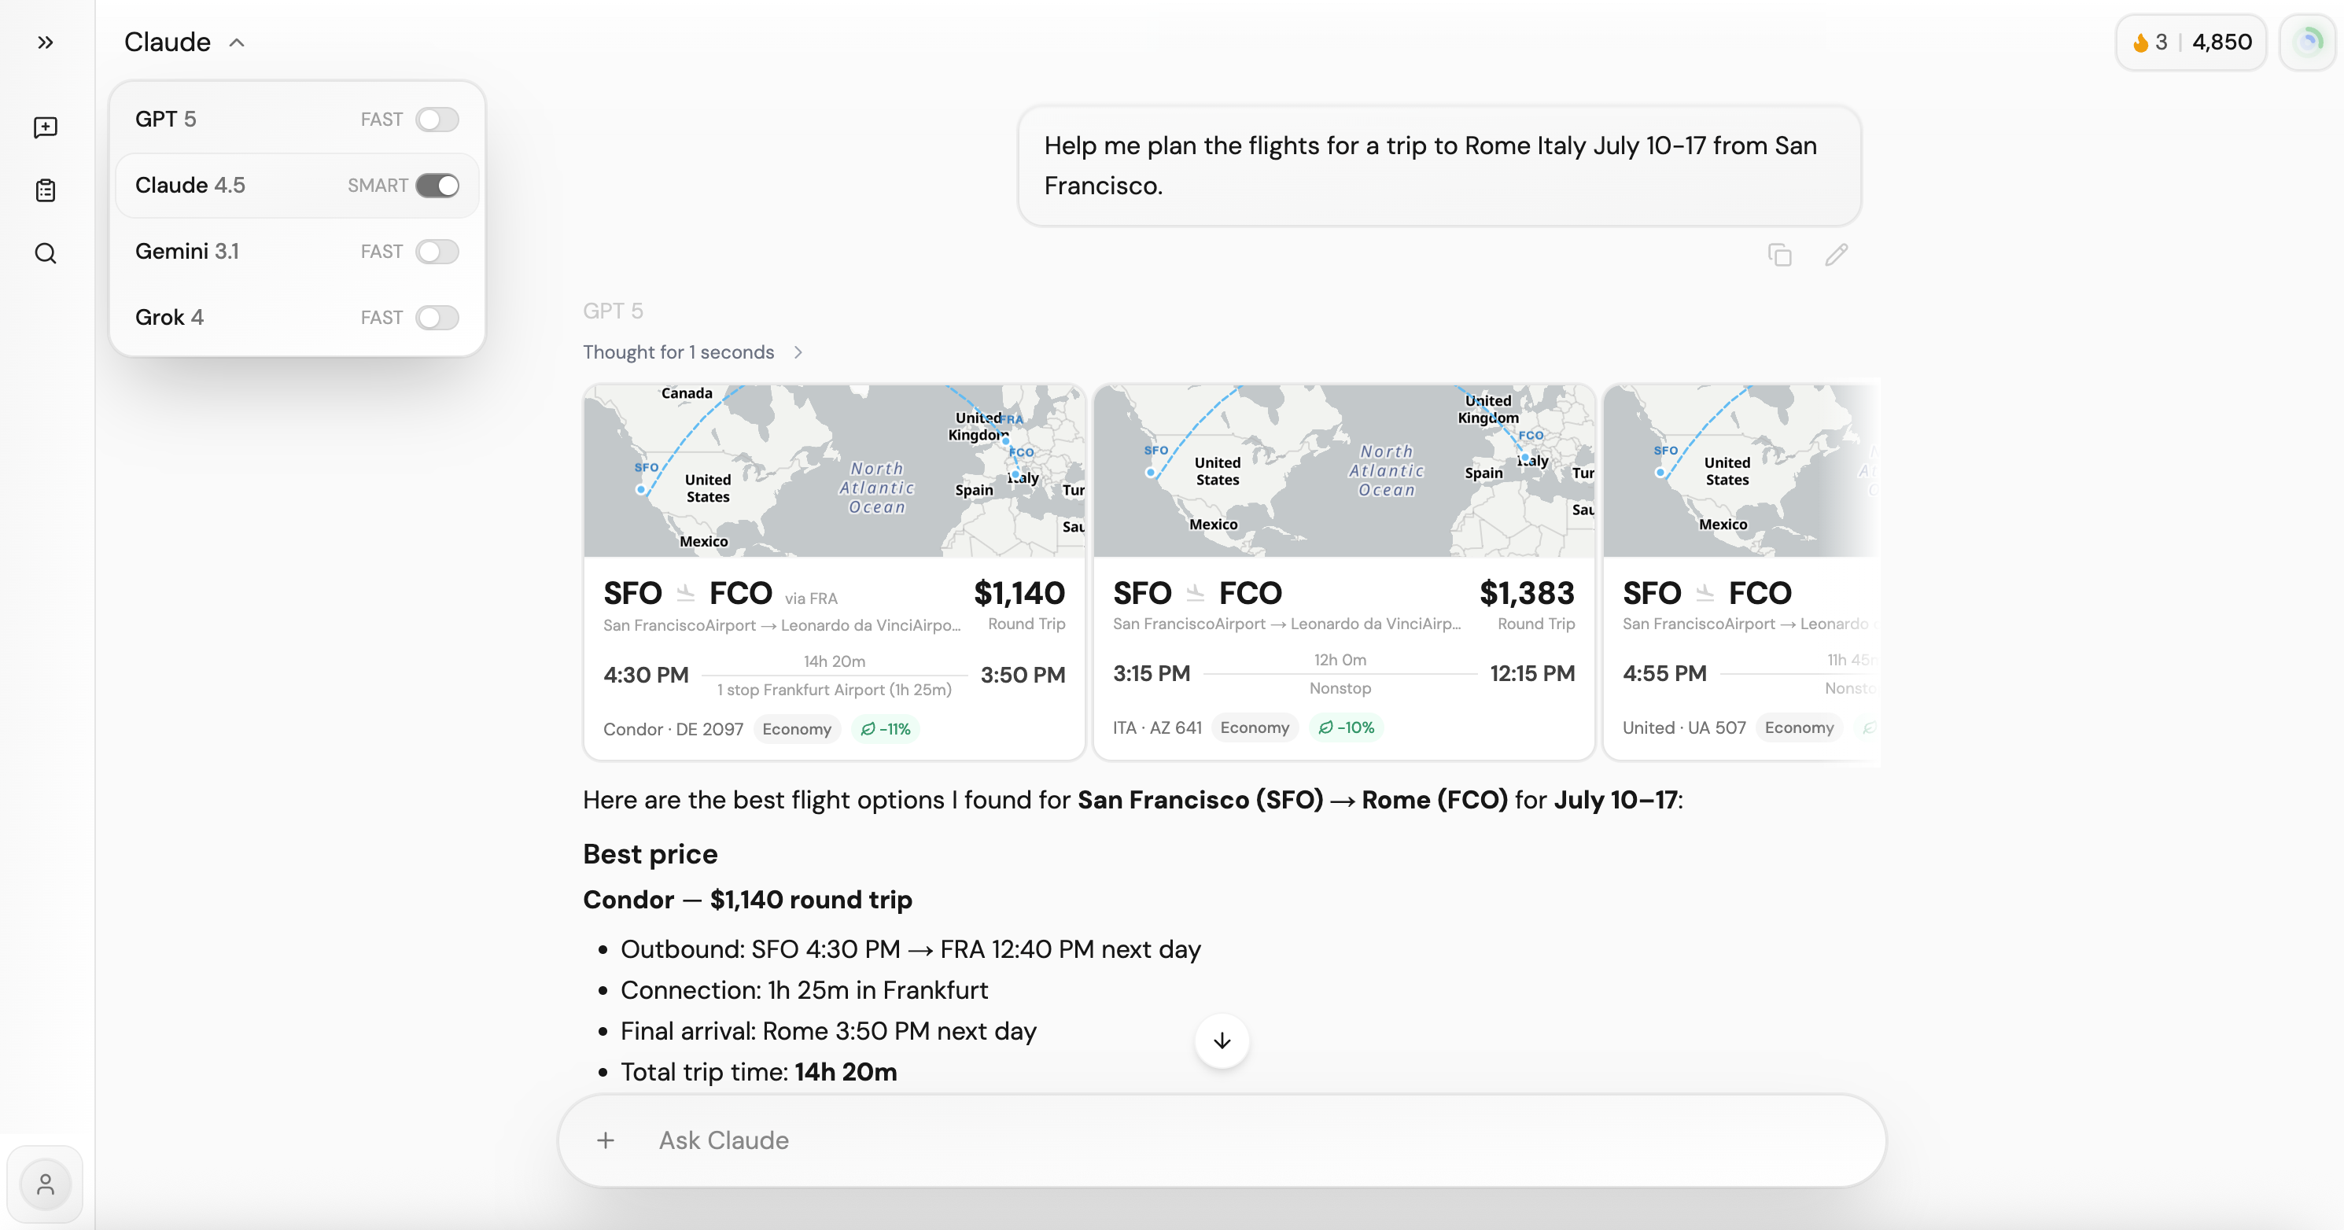Viewport: 2344px width, 1230px height.
Task: Click the 'Condor · DE 2097' flight number
Action: pyautogui.click(x=673, y=730)
